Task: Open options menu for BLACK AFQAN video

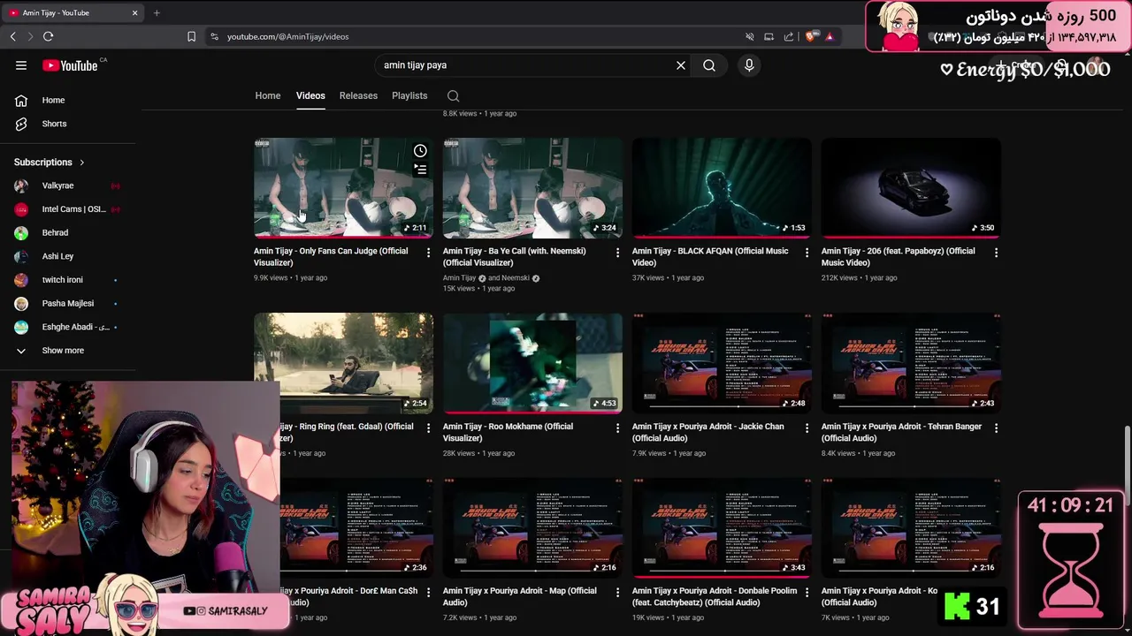Action: pyautogui.click(x=807, y=253)
